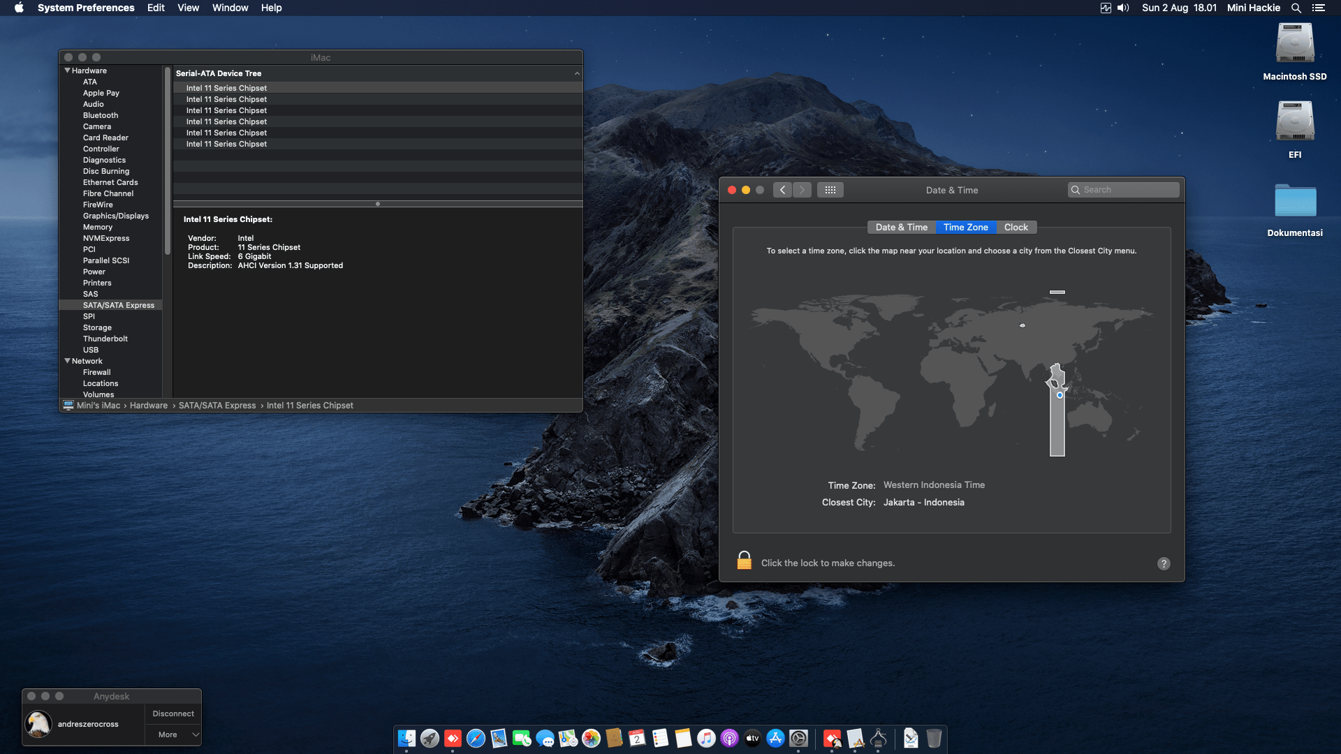
Task: Open Notification Center list icon
Action: pos(1319,8)
